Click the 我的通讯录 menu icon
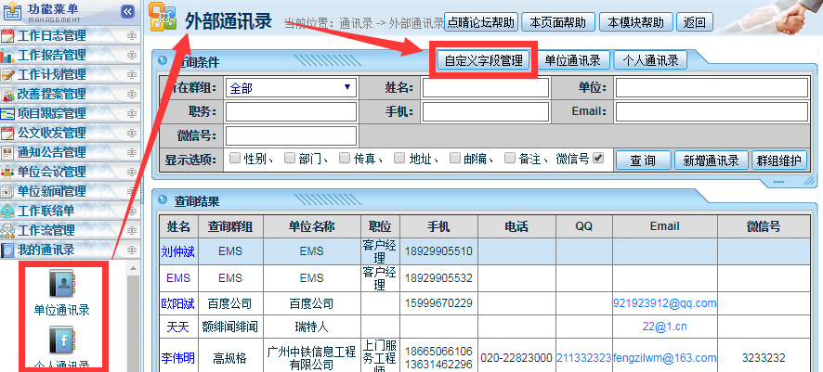This screenshot has width=823, height=372. (x=9, y=250)
